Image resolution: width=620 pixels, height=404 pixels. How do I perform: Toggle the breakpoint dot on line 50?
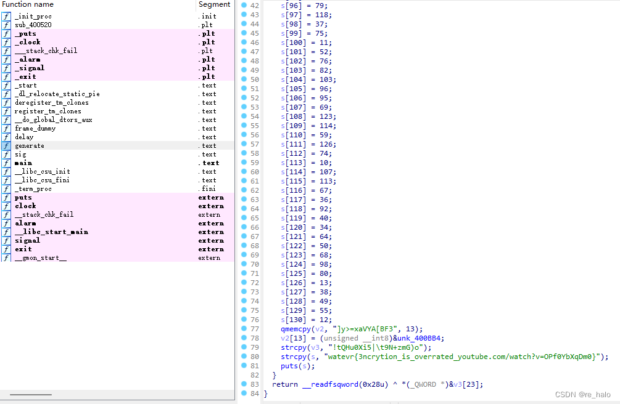tap(245, 79)
